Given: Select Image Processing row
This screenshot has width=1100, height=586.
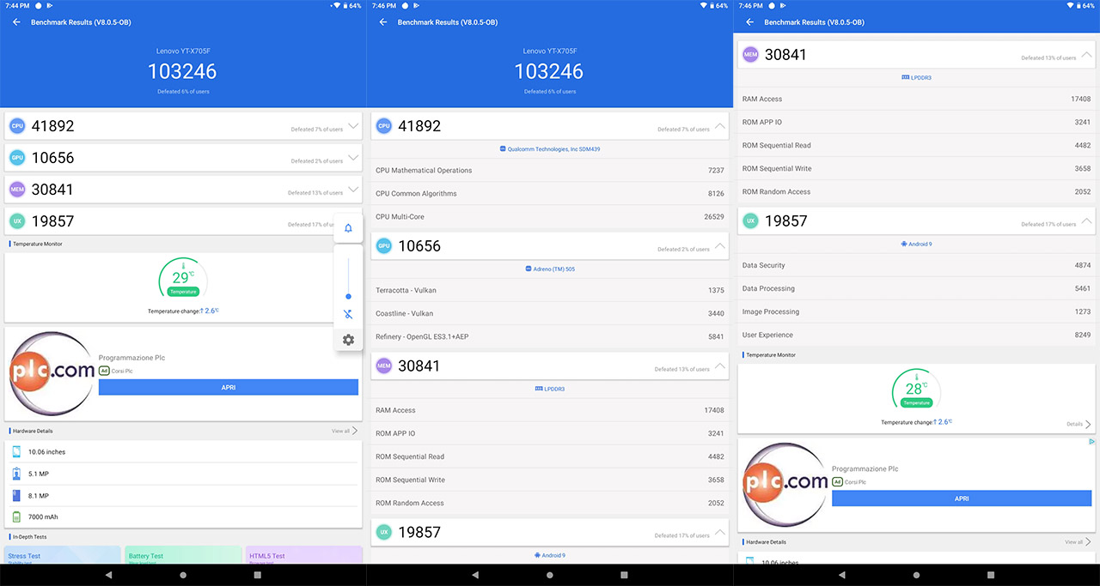Looking at the screenshot, I should click(917, 312).
